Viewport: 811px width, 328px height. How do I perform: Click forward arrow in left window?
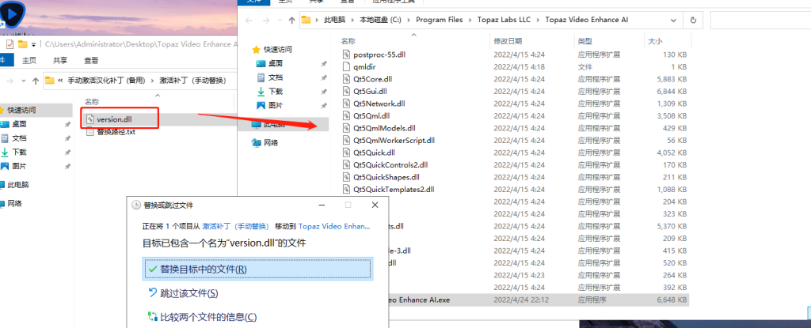coord(10,81)
